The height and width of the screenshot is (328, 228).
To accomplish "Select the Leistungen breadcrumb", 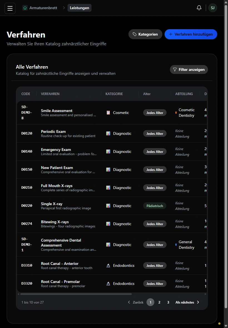I will pyautogui.click(x=80, y=8).
